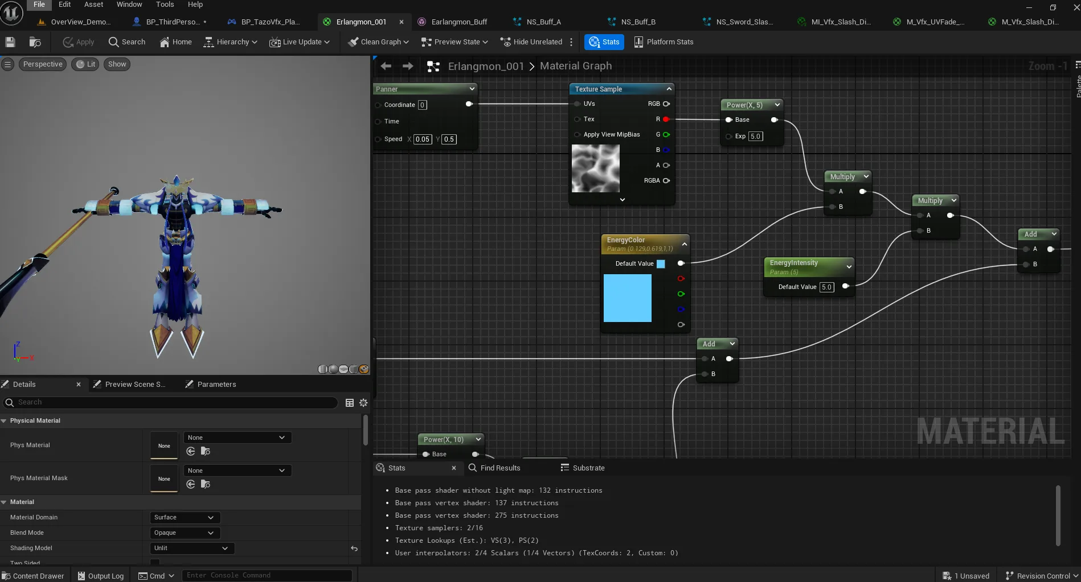Switch to the NS_Buff_A tab
1081x582 pixels.
click(537, 22)
